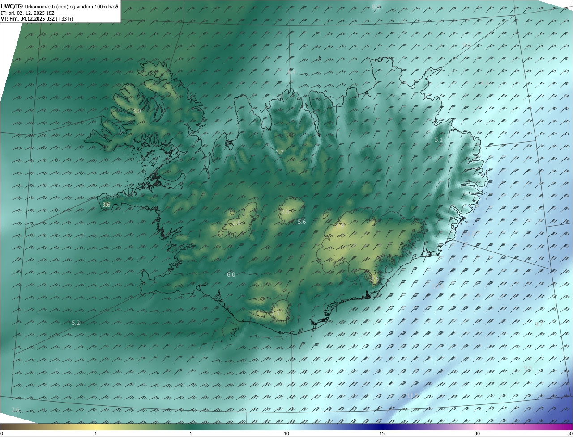The width and height of the screenshot is (573, 437).
Task: Click the 9.5 value label over the southeast ocean
Action: [x=528, y=368]
